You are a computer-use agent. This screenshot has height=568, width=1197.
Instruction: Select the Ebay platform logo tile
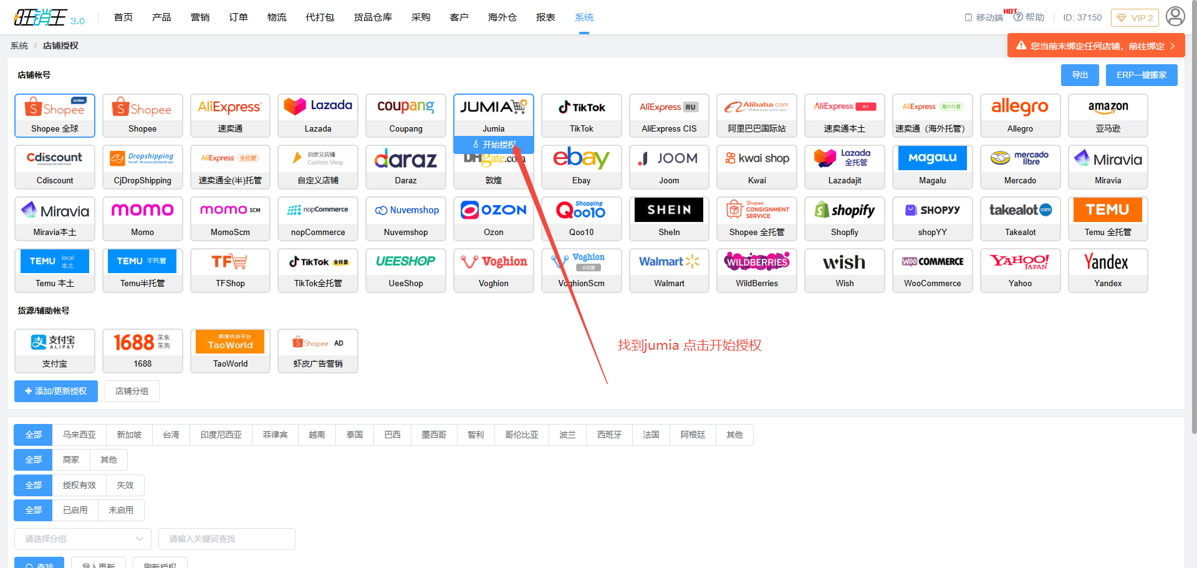[581, 166]
